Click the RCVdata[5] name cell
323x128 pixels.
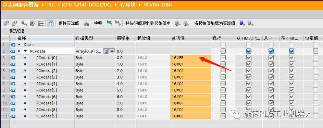click(x=47, y=90)
